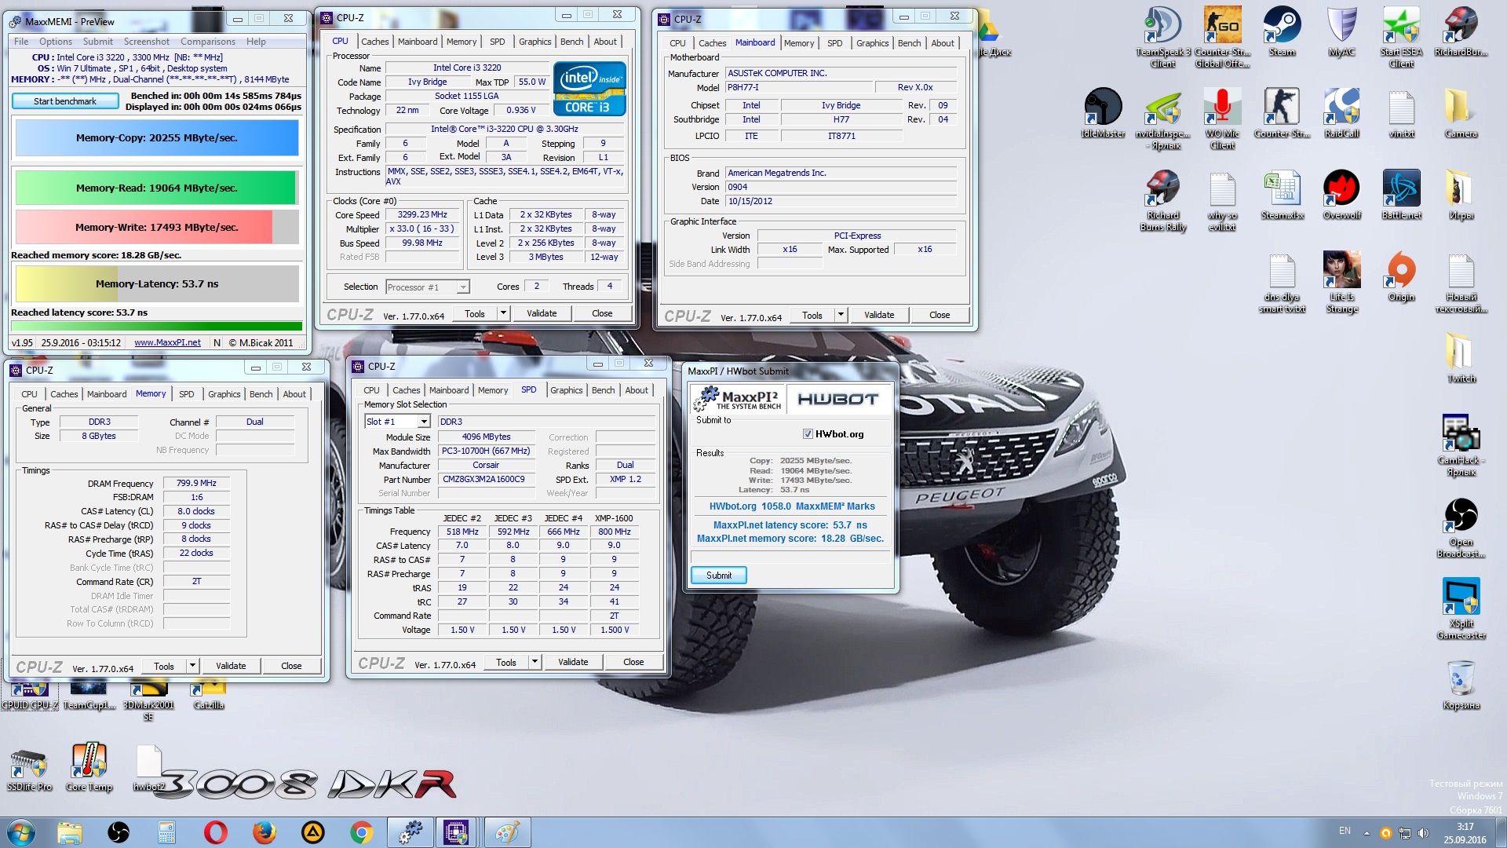Click Start benchmark button
Image resolution: width=1507 pixels, height=848 pixels.
(x=65, y=101)
